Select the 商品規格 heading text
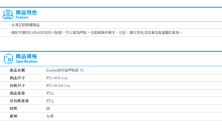Screen dimensions: 222x133 click(26, 56)
